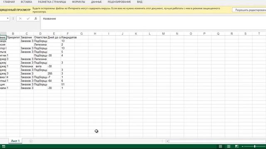The height and width of the screenshot is (149, 266).
Task: Select the Заказчик header cell
Action: 27,37
